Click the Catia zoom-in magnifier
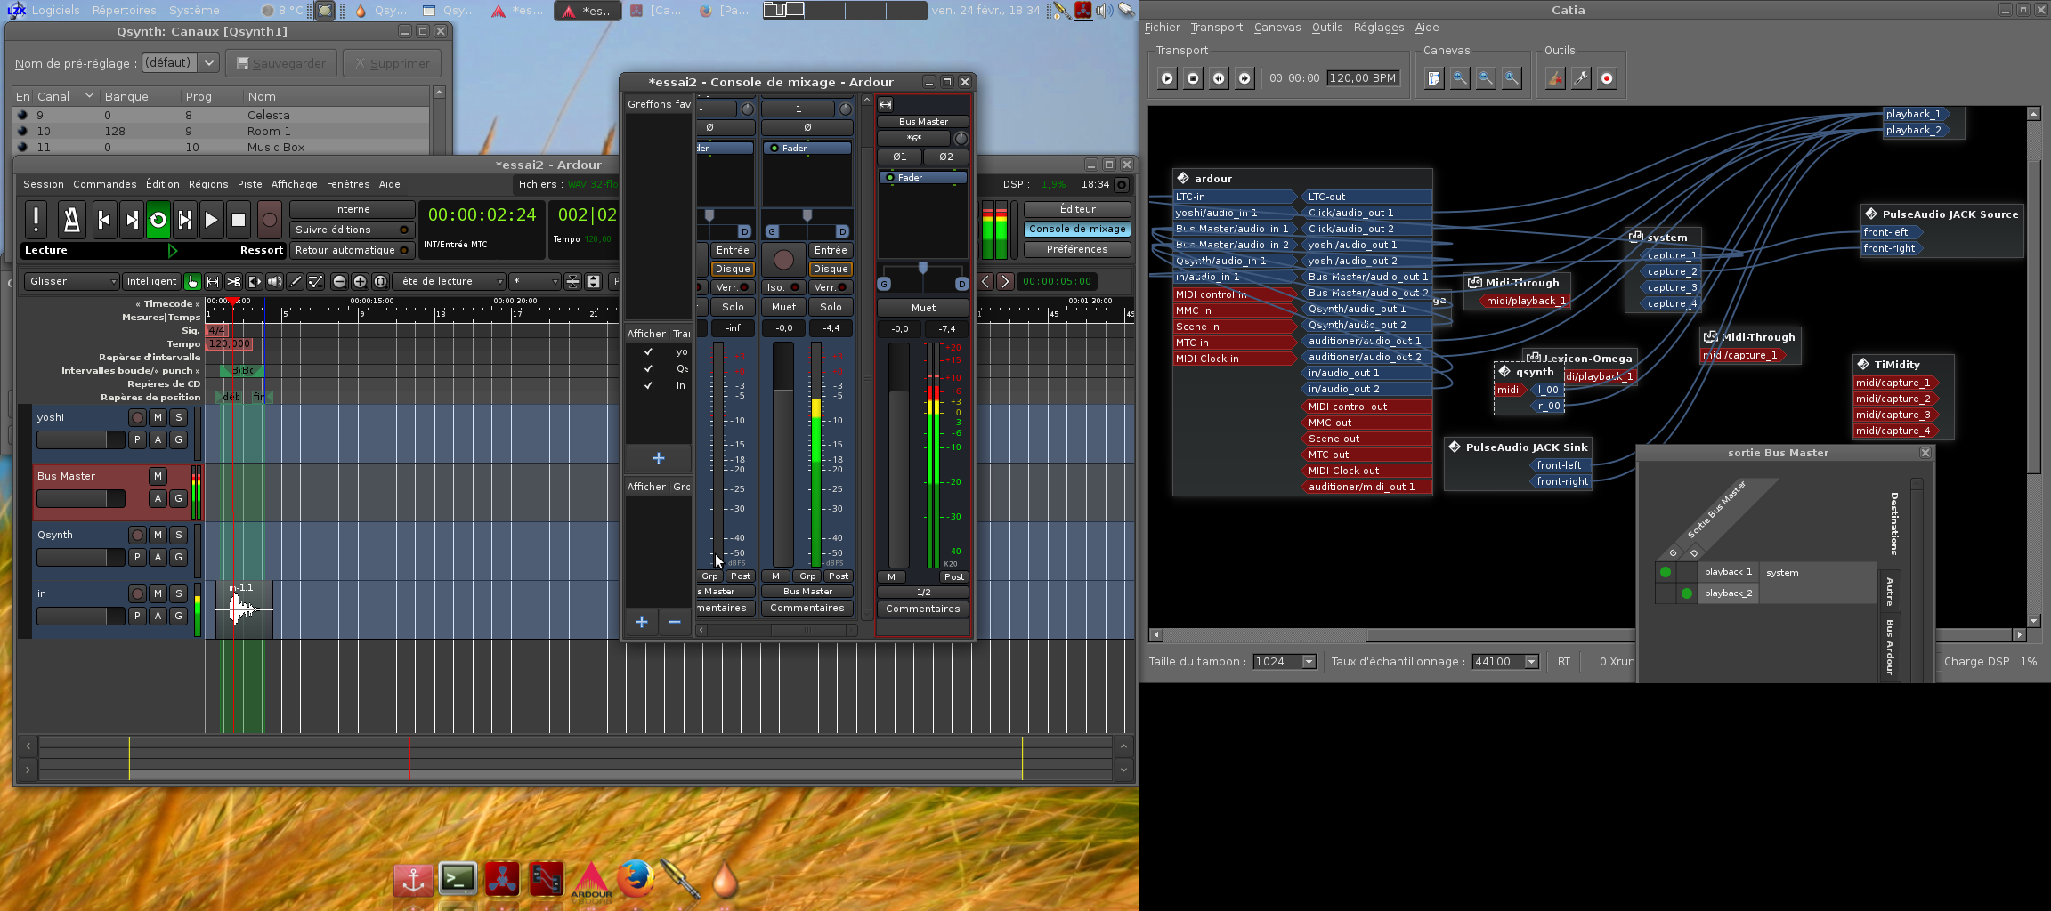2051x911 pixels. pos(1460,78)
